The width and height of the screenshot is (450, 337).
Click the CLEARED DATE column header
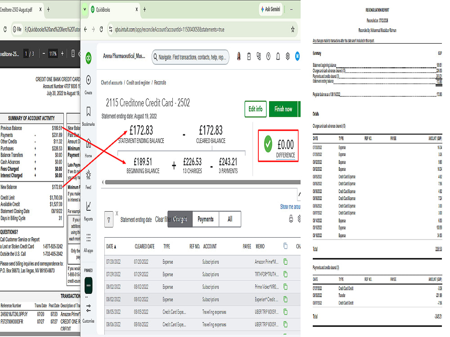(144, 246)
